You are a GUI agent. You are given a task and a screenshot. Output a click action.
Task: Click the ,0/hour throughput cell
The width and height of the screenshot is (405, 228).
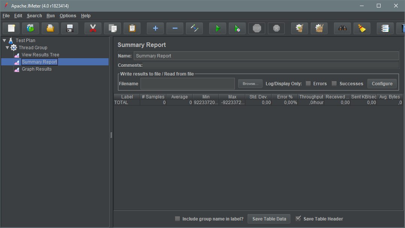click(311, 103)
